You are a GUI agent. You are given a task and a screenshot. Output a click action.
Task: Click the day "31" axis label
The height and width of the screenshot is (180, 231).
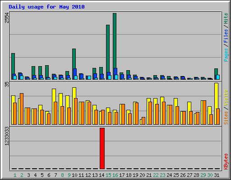[217, 175]
